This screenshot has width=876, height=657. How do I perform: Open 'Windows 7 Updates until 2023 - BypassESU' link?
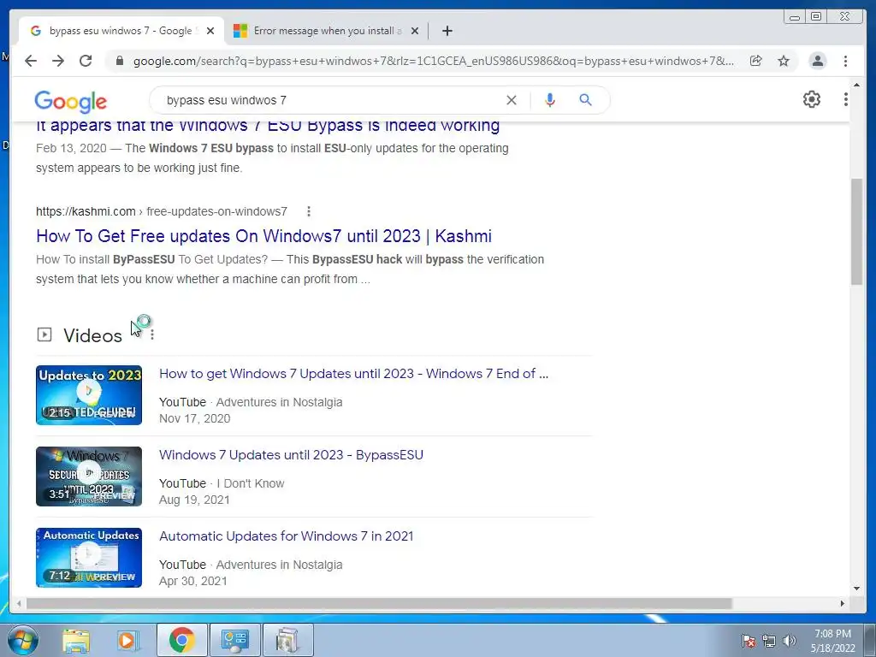click(x=291, y=455)
